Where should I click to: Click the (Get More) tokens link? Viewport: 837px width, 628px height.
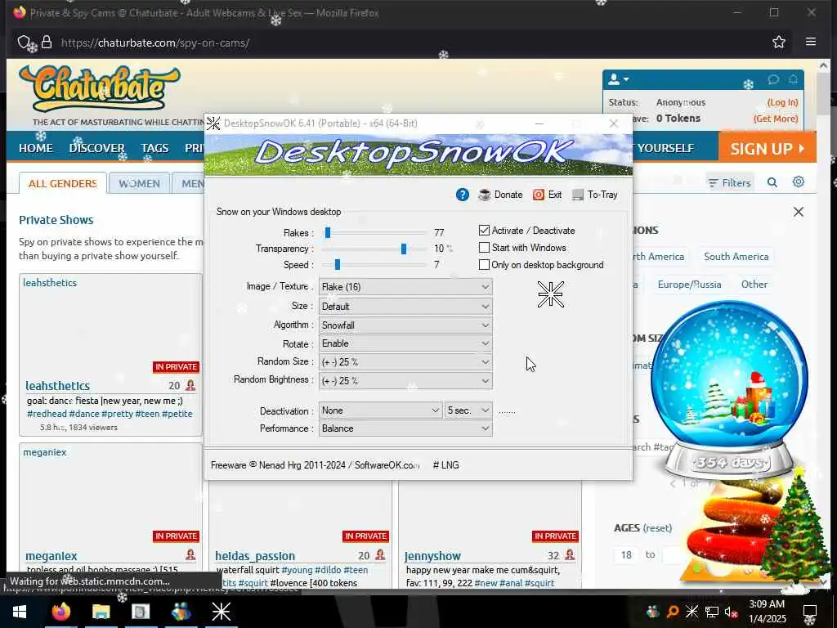click(x=776, y=119)
